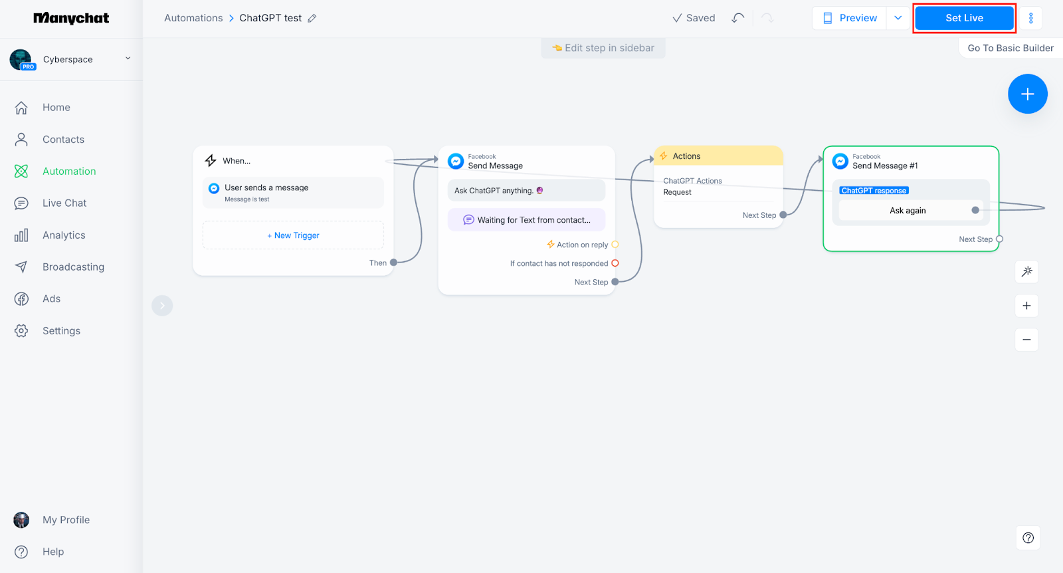The image size is (1063, 573).
Task: Click Messenger icon in Send Message #1 card
Action: tap(840, 161)
